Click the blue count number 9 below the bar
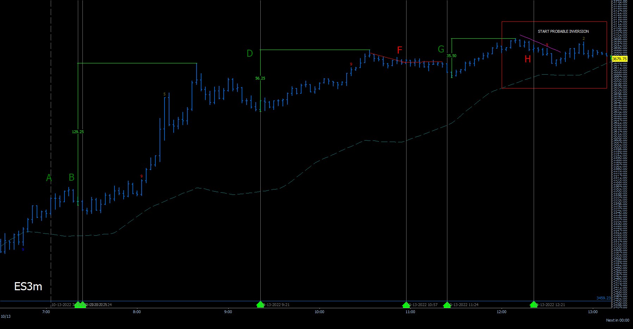633x329 pixels. 23,250
